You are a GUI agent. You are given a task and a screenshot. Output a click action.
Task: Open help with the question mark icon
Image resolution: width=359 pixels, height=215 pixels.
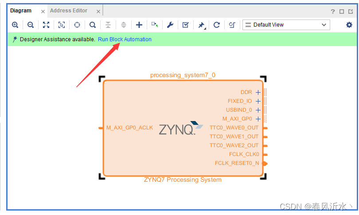tap(333, 12)
